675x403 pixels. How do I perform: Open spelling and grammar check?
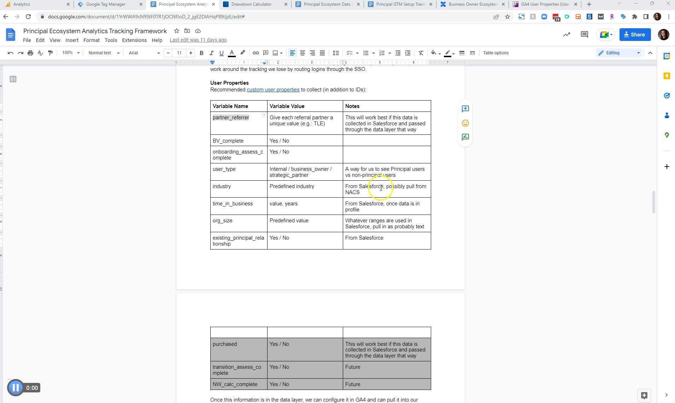tap(40, 53)
